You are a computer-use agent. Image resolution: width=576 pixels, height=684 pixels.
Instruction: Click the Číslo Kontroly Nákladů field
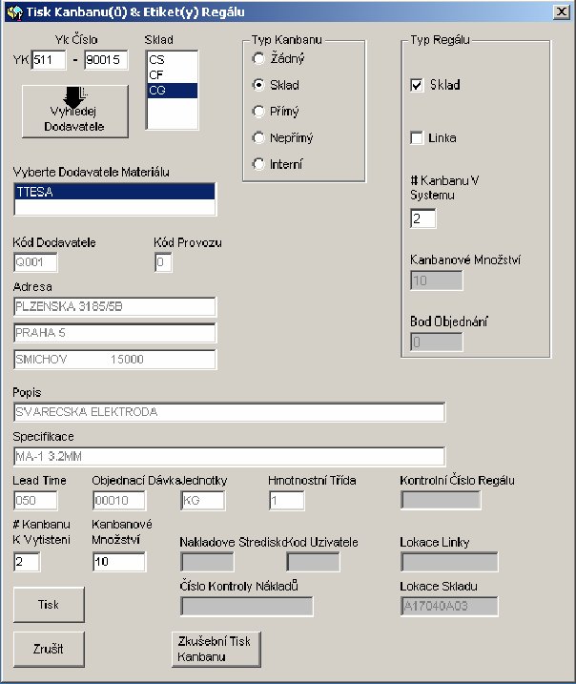(x=247, y=607)
